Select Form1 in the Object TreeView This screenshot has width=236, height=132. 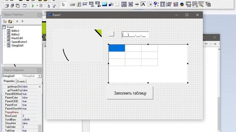tap(10, 27)
